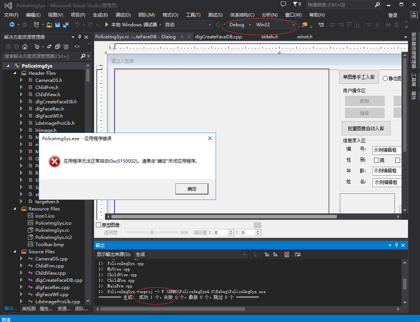The width and height of the screenshot is (420, 322).
Task: Open the 文件(F) menu
Action: 11,15
